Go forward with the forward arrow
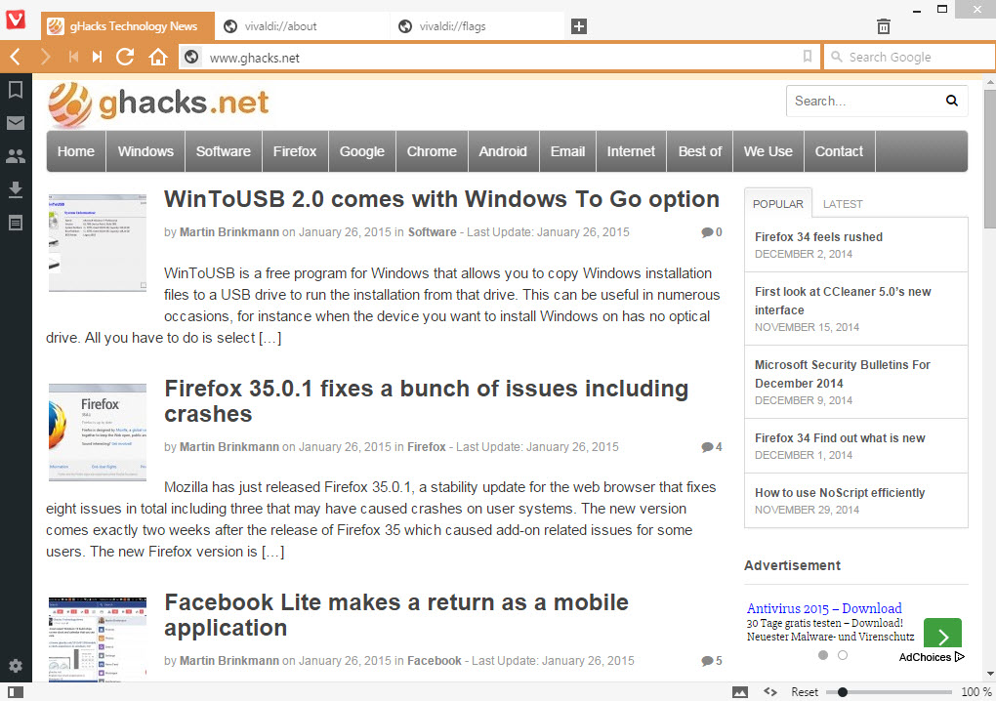Screen dimensions: 996x701 45,58
